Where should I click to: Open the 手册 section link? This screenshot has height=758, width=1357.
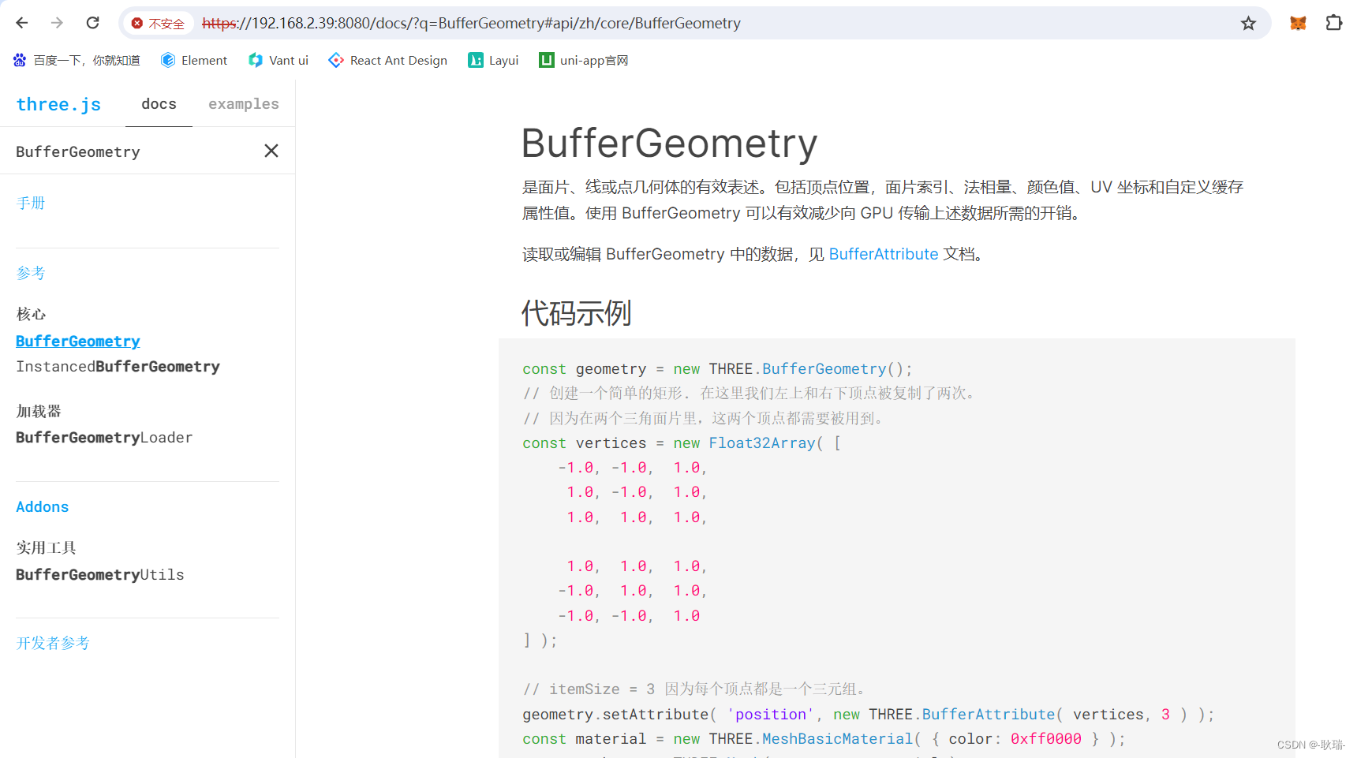point(31,203)
